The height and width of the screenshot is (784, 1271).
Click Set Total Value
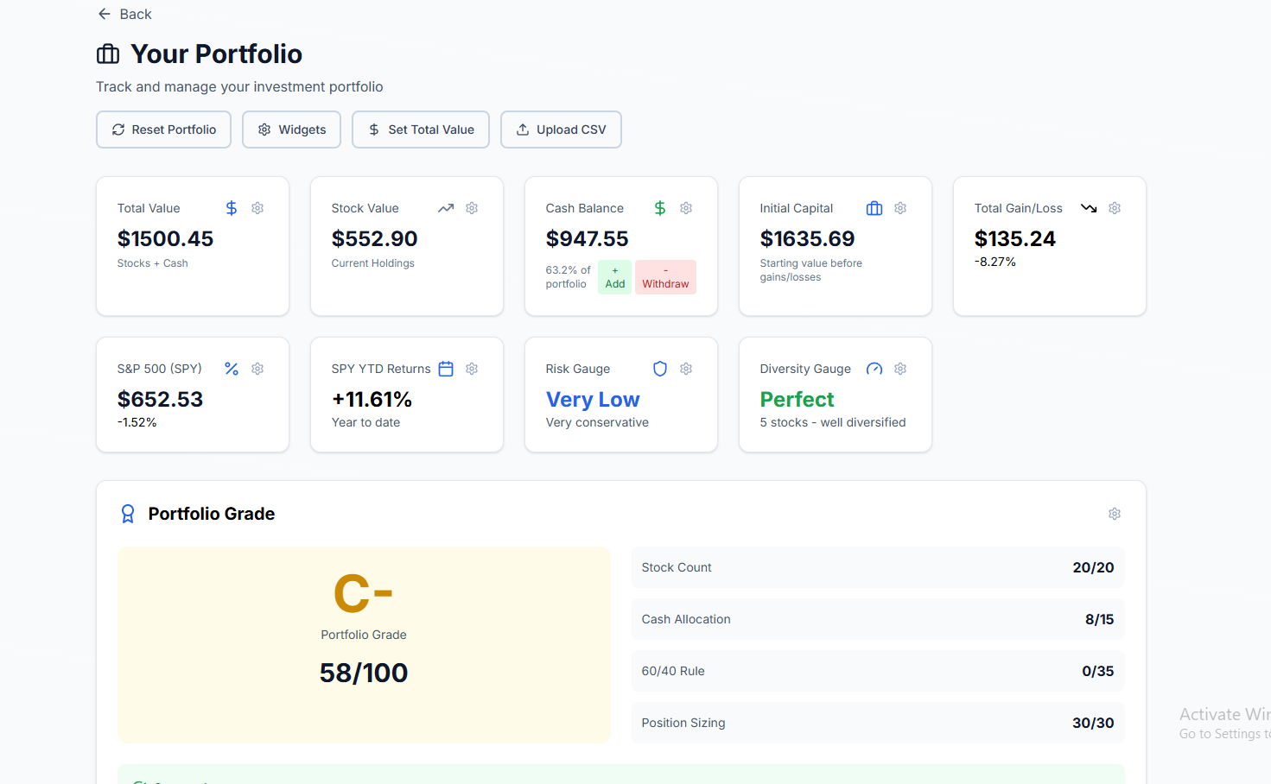pos(420,130)
